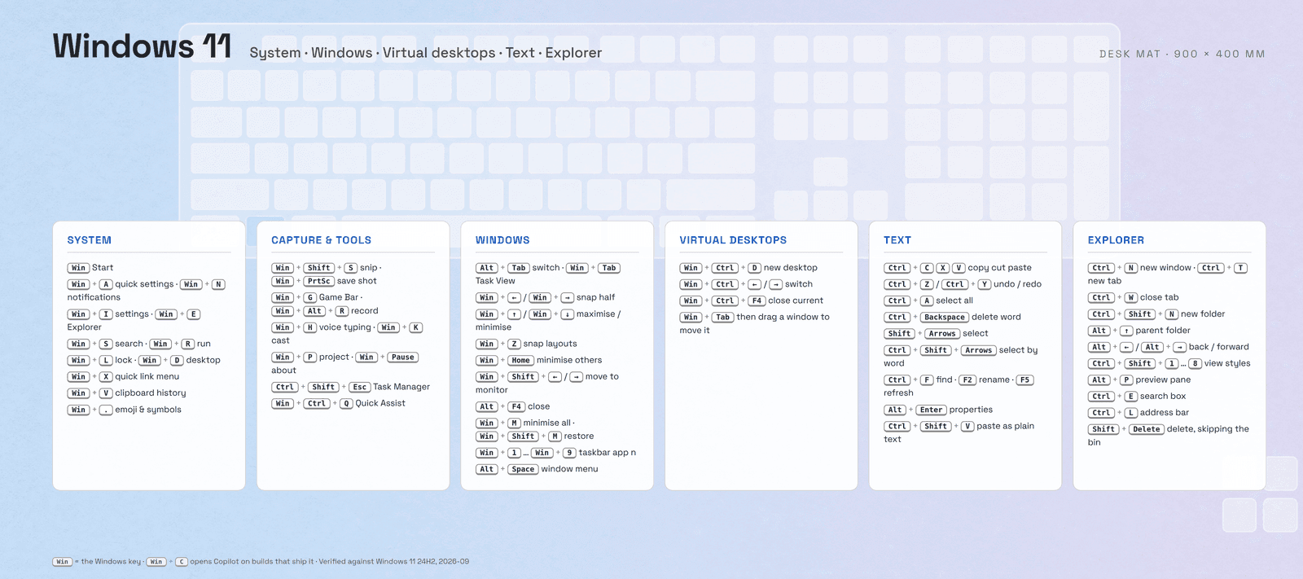Click the "properties" label
Viewport: 1303px width, 579px height.
pyautogui.click(x=971, y=410)
